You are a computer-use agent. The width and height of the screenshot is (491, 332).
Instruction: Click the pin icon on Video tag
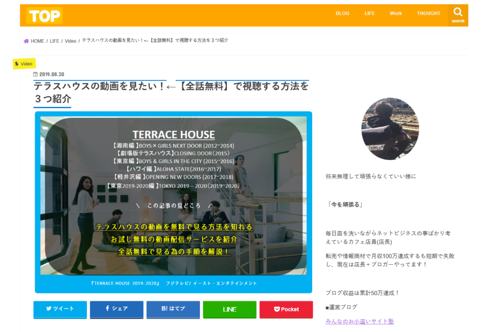click(x=17, y=64)
